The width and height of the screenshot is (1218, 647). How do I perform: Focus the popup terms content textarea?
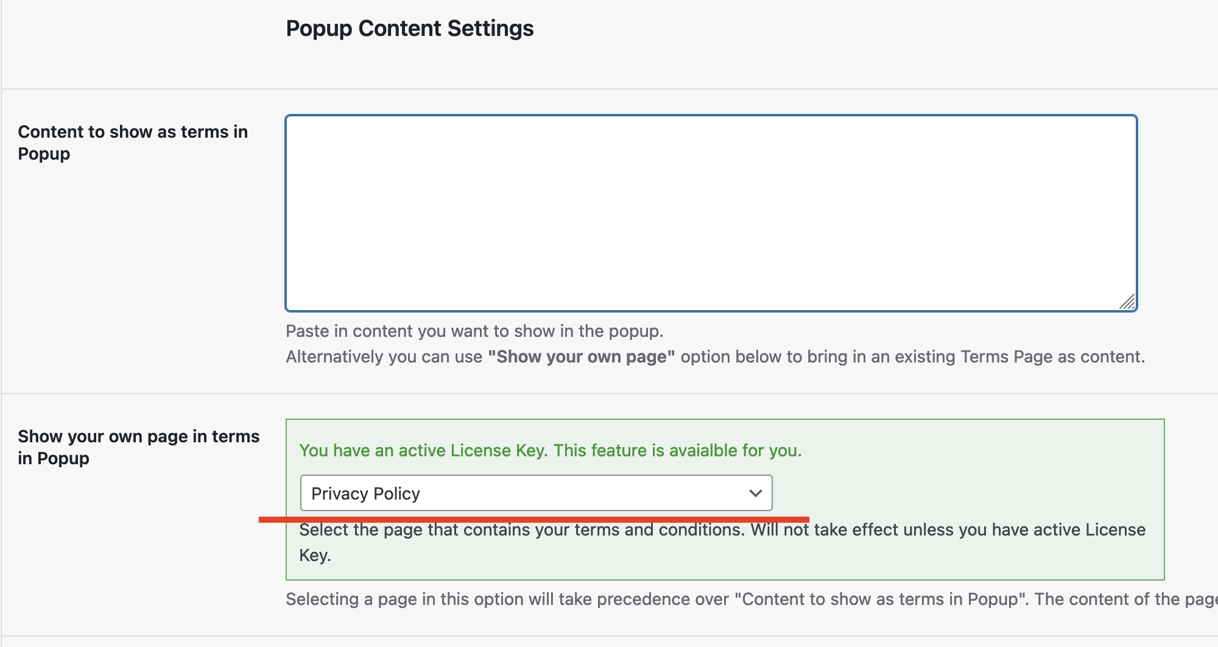pyautogui.click(x=711, y=213)
